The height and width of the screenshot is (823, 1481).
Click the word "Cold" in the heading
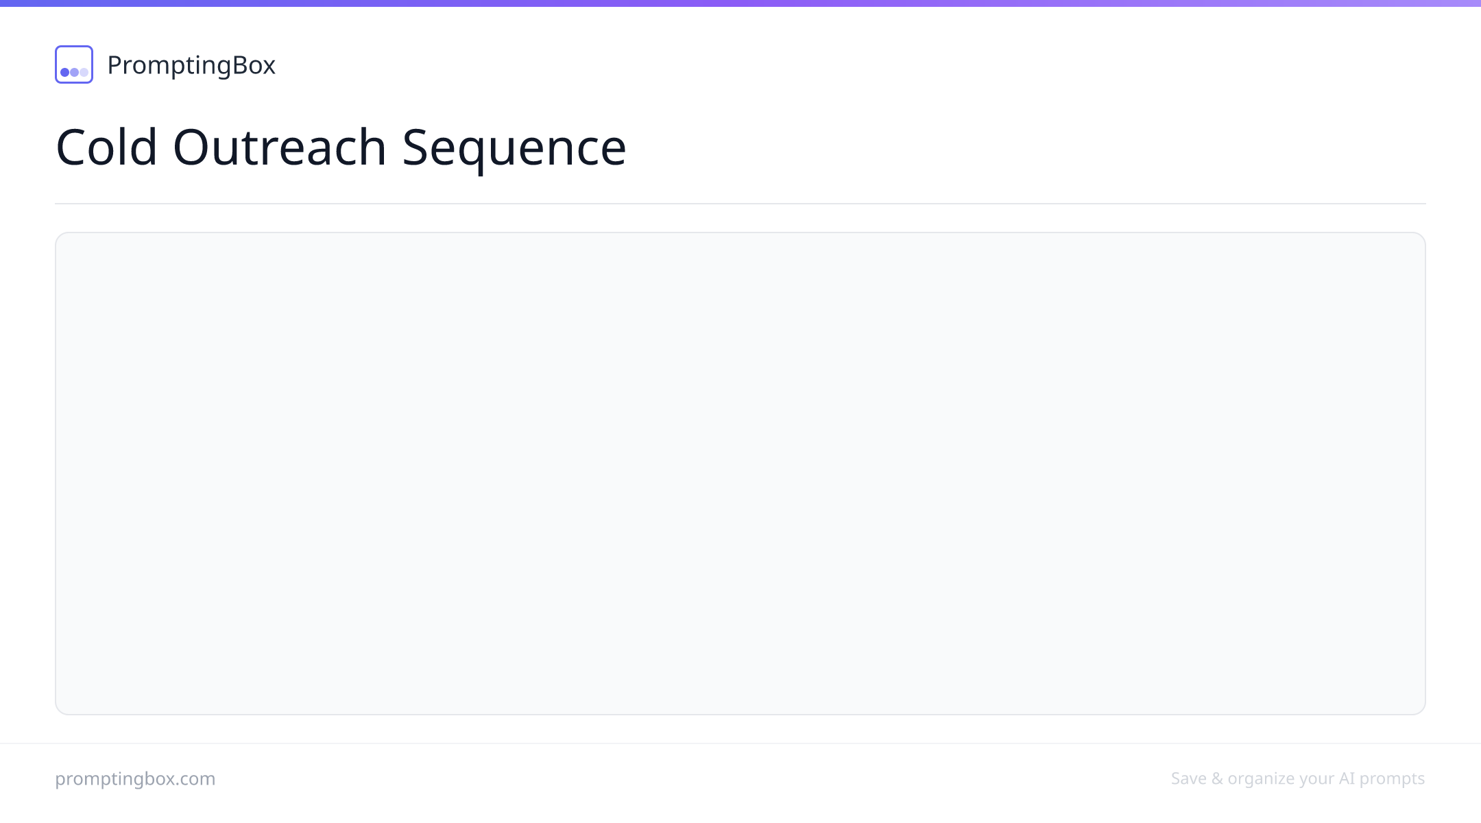(x=106, y=147)
